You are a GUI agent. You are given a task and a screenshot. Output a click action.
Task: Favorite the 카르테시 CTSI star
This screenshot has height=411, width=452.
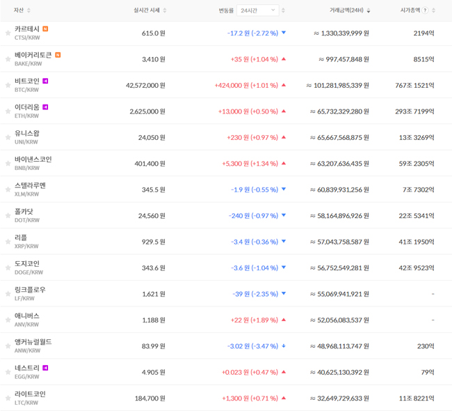8,33
